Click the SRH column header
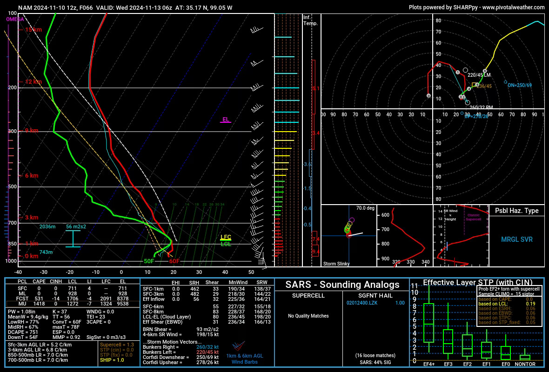 [x=194, y=283]
